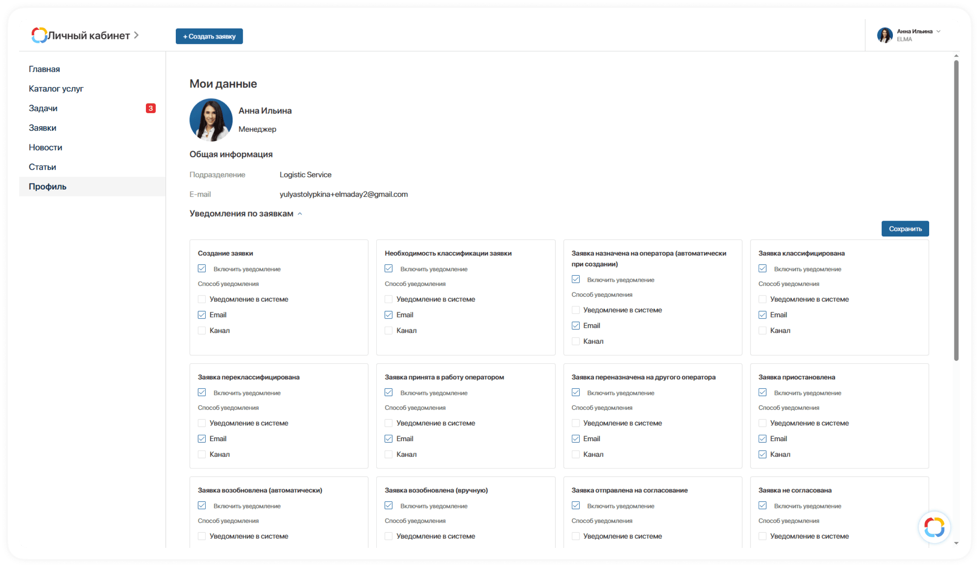Disable Email for Создание заявки
979x567 pixels.
(x=202, y=315)
